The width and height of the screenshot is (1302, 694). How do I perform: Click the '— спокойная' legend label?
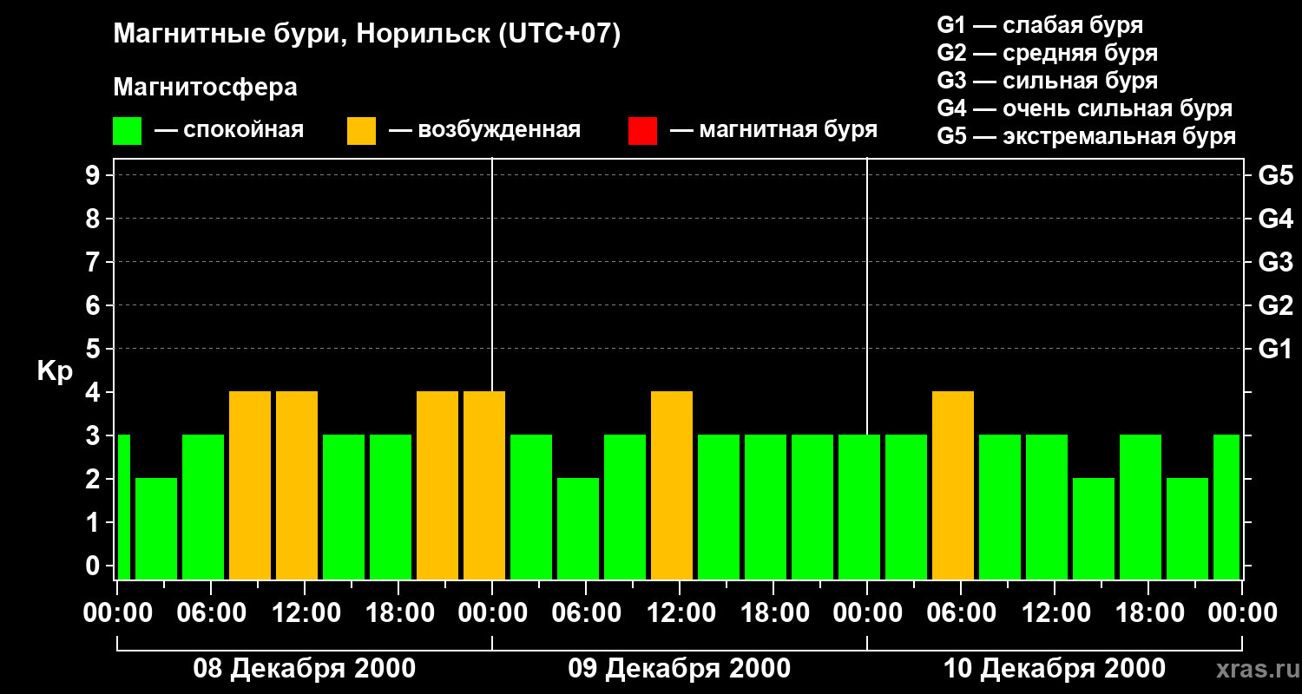pyautogui.click(x=229, y=131)
